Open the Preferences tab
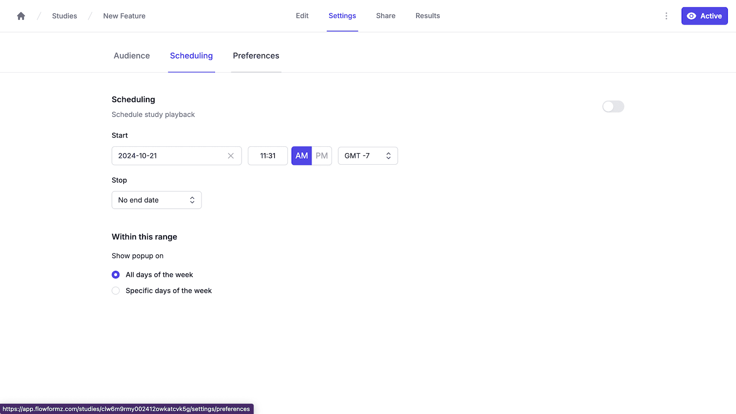Screen dimensions: 736x414 point(256,56)
